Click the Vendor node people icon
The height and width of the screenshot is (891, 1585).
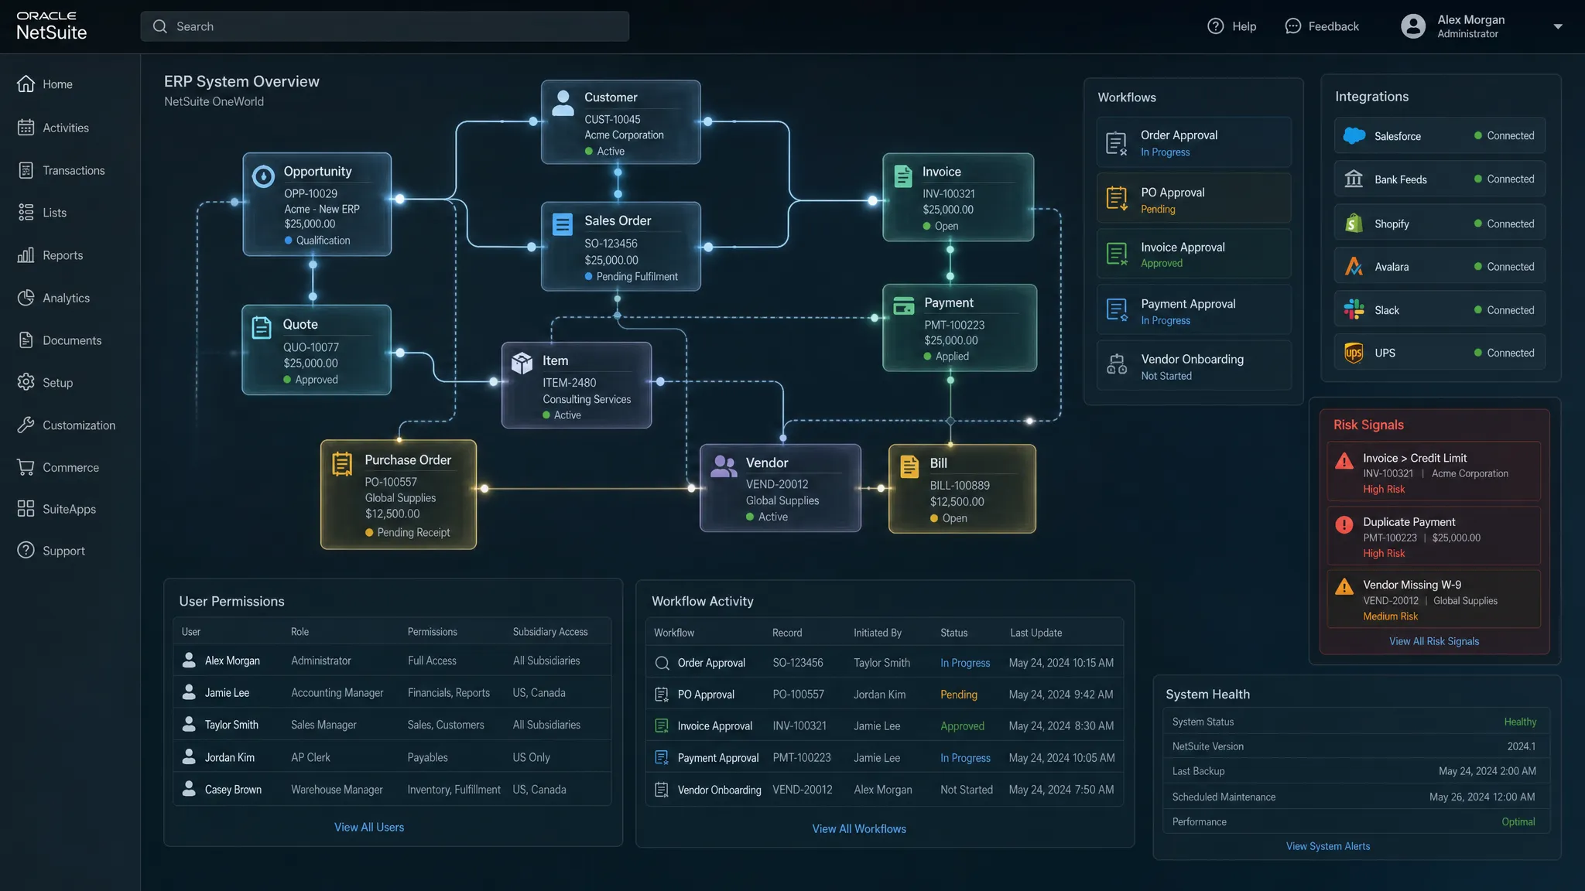point(724,465)
